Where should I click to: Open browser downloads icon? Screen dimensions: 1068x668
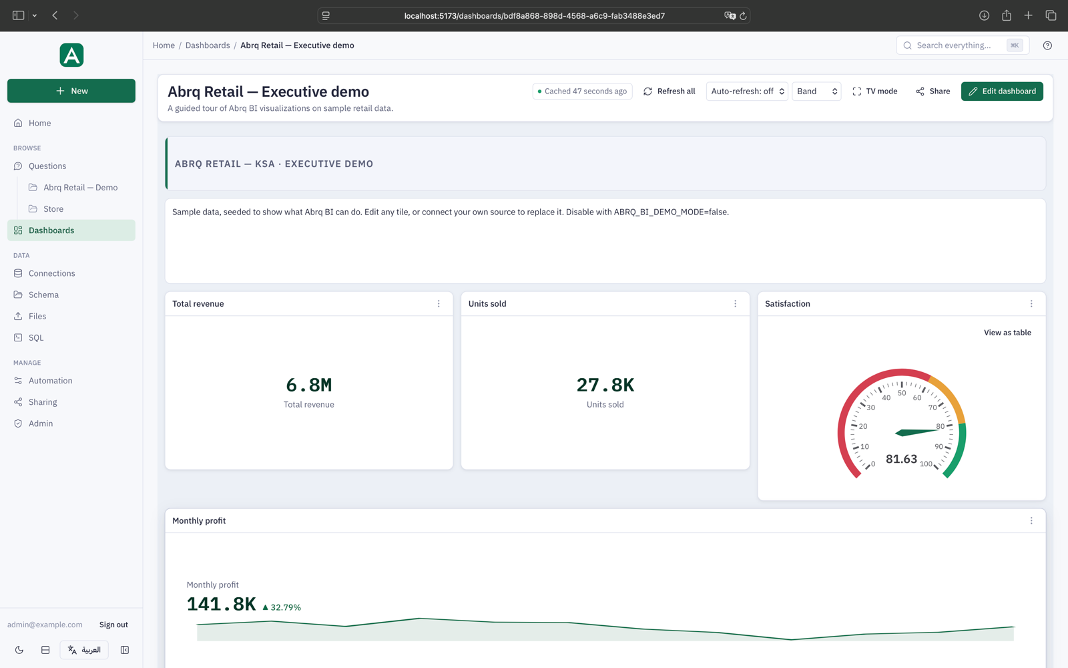[984, 15]
